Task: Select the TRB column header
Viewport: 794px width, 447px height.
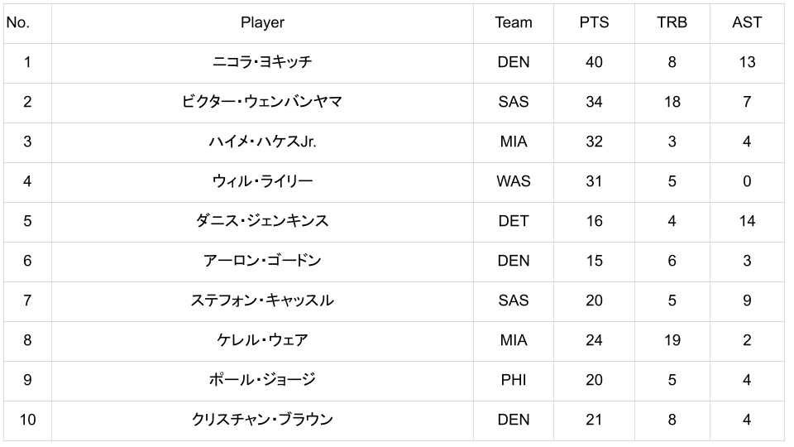Action: (x=672, y=22)
